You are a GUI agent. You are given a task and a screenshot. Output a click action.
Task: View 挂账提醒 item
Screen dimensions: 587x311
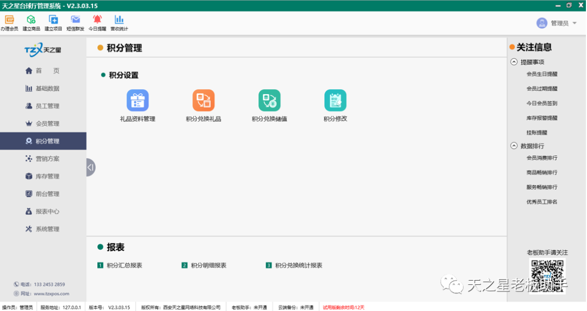537,133
